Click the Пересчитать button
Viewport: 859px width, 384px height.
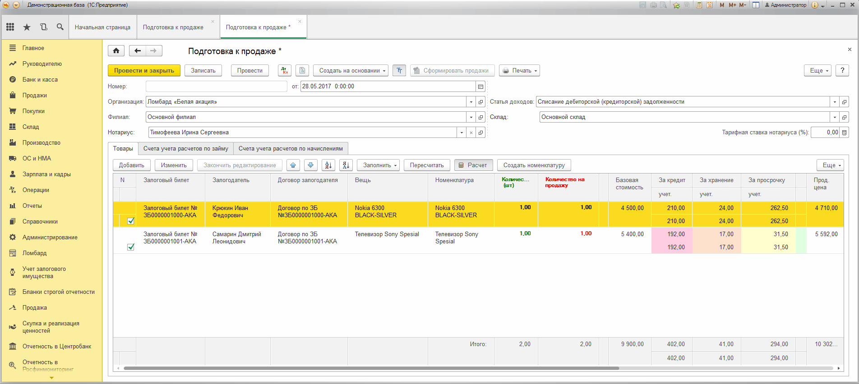click(x=427, y=165)
